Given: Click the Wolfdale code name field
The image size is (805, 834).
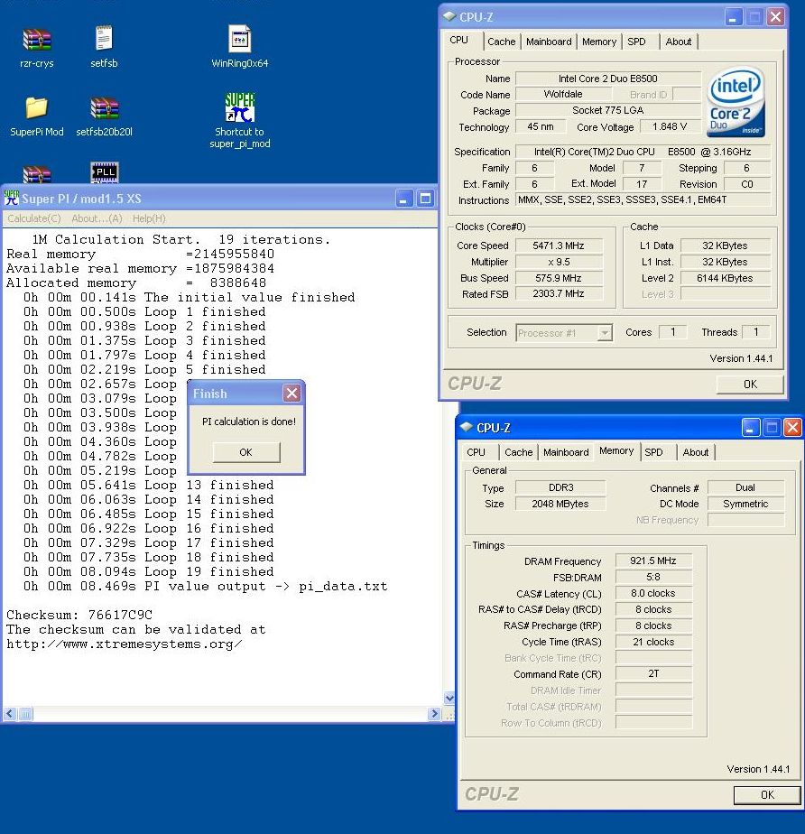Looking at the screenshot, I should (563, 94).
